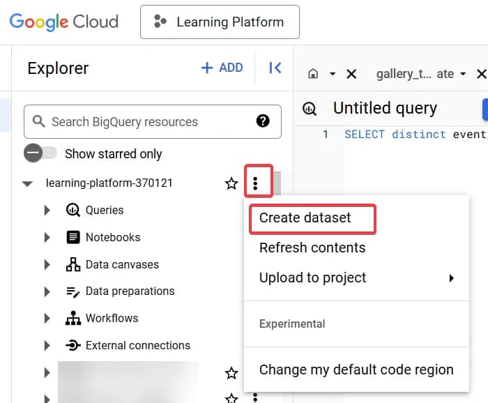Click the ADD button in Explorer
The width and height of the screenshot is (488, 403).
point(222,68)
